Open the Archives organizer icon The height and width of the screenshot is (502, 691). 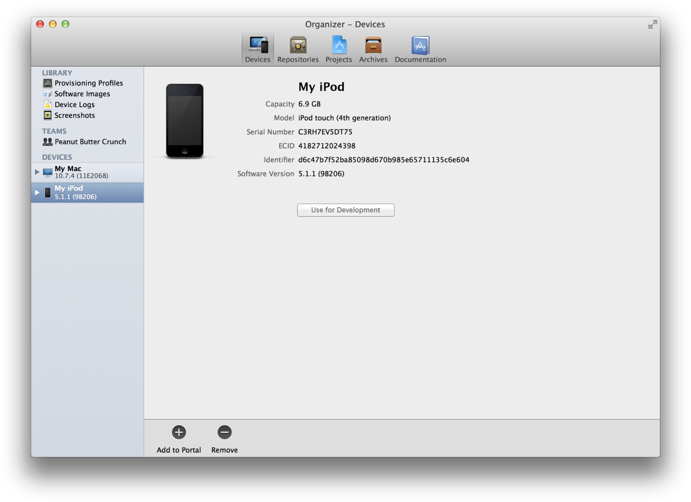tap(373, 45)
